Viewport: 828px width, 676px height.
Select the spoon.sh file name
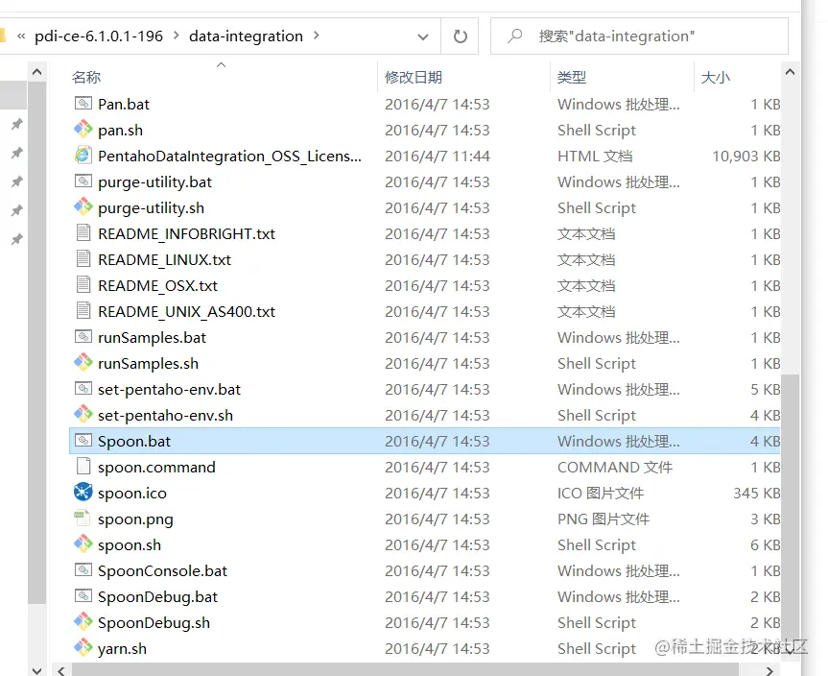130,544
